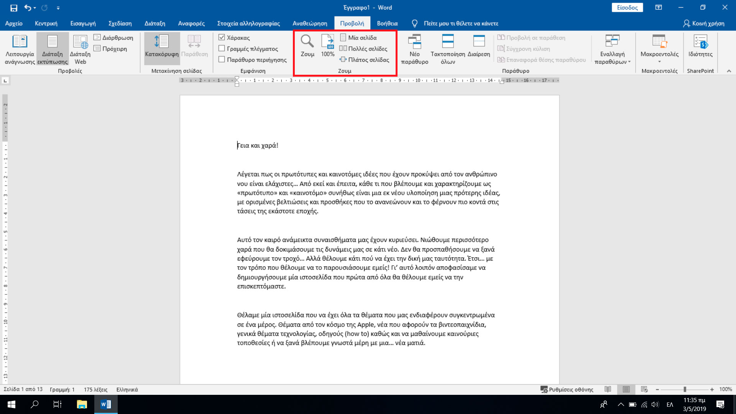Undo the last action
Image resolution: width=736 pixels, height=414 pixels.
pyautogui.click(x=28, y=8)
